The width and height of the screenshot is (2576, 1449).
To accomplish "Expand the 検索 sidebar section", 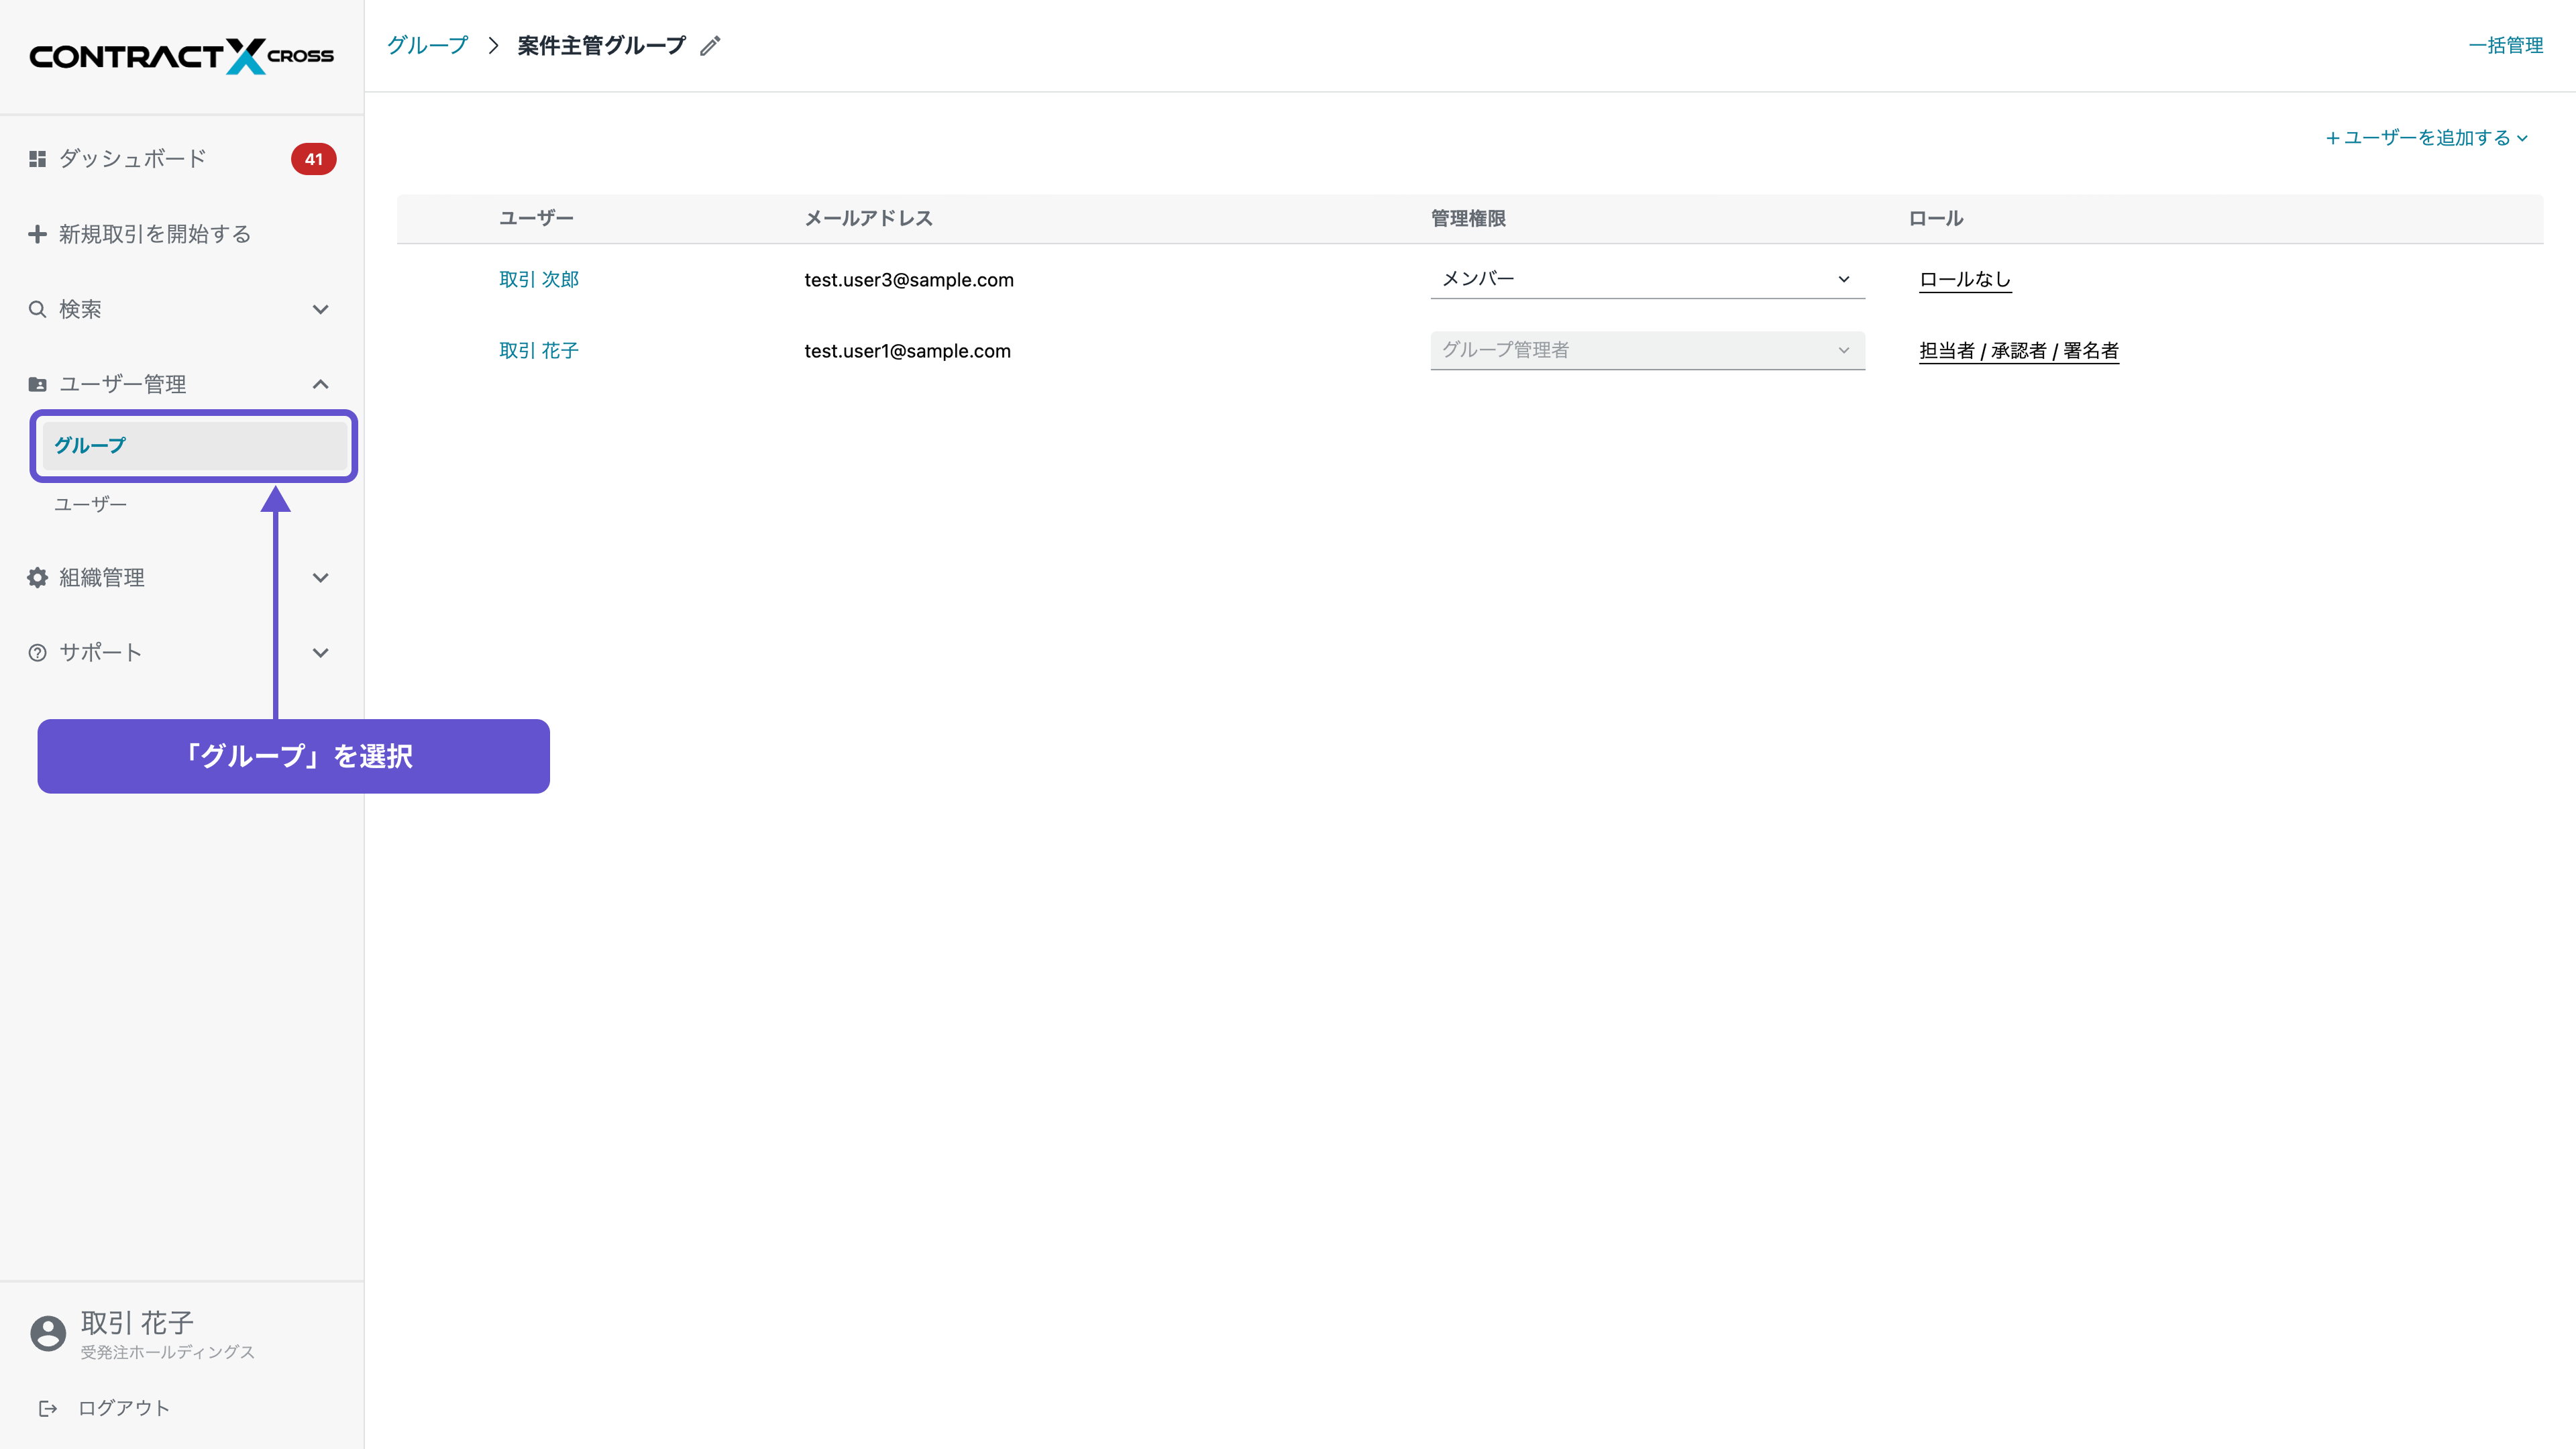I will pyautogui.click(x=320, y=309).
